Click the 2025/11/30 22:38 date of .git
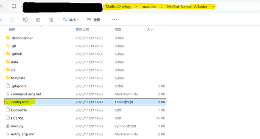Viewport: 260px width, 139px height. pyautogui.click(x=89, y=46)
